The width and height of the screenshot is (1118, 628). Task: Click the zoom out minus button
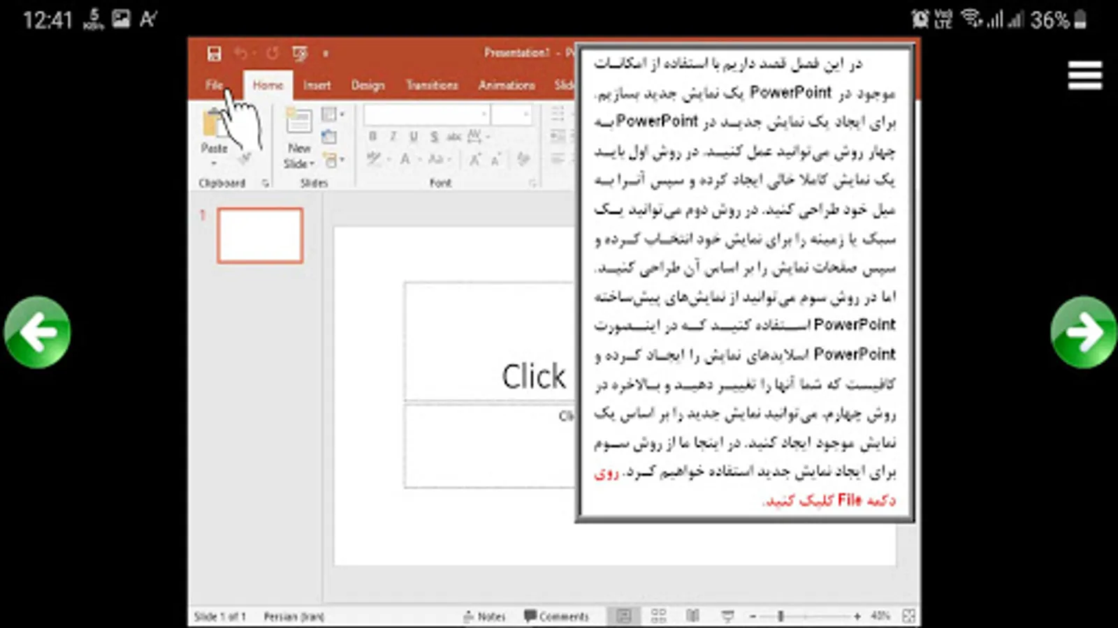pos(753,617)
